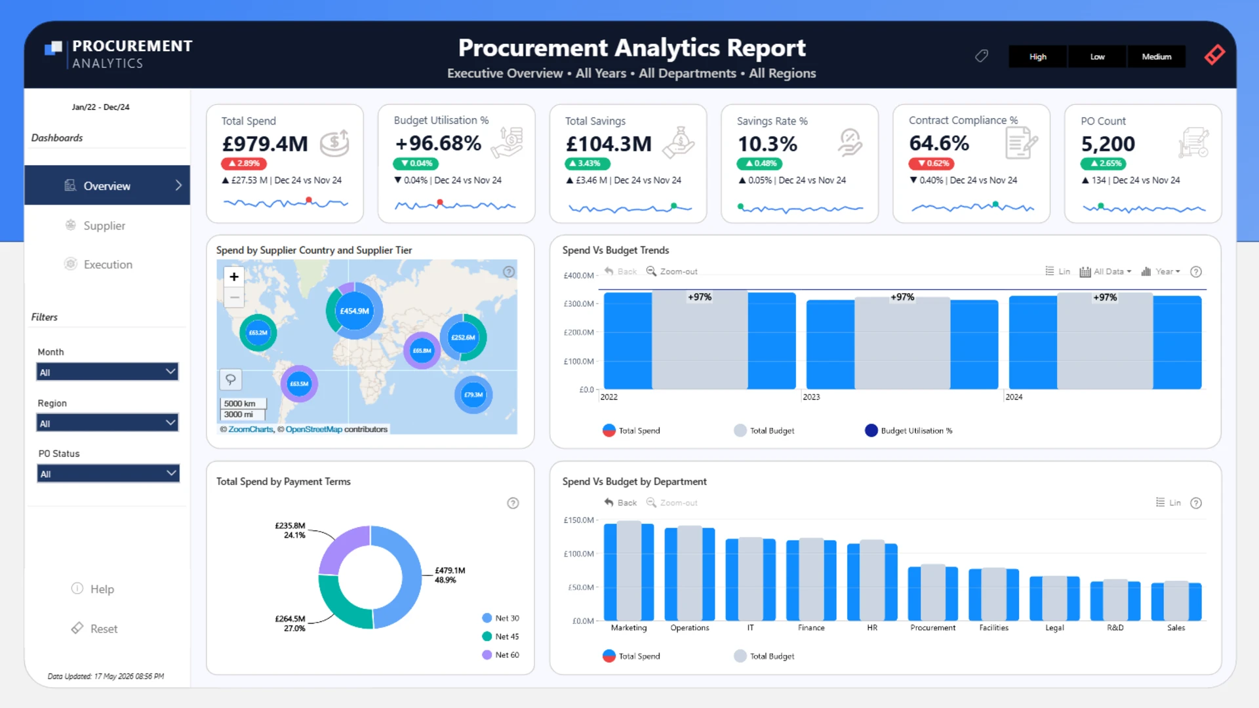Viewport: 1259px width, 708px height.
Task: Toggle Total Spend legend in Trends chart
Action: (631, 431)
